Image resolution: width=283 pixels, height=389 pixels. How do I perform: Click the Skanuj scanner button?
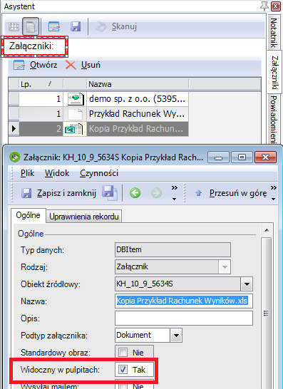(x=116, y=26)
